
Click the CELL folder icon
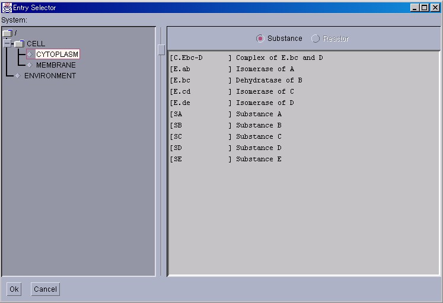coord(19,44)
